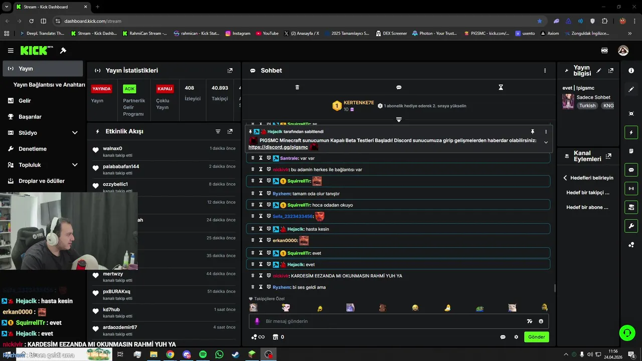Send message with Gönder button
The height and width of the screenshot is (361, 642).
pos(536,337)
